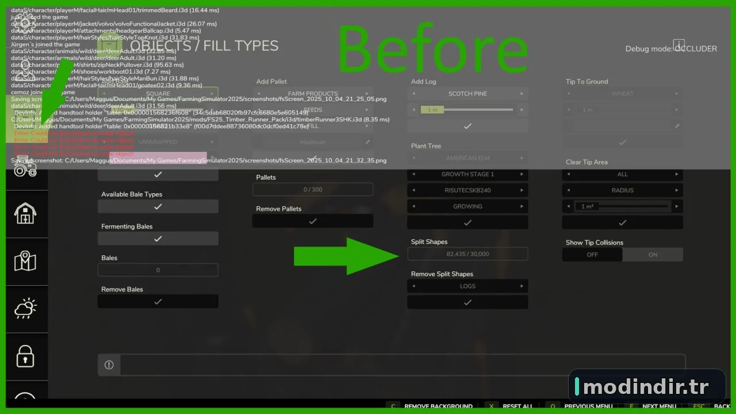Screen dimensions: 736x414
Task: Click the Split Shapes value "82,435 / 30,000"
Action: [x=467, y=254]
